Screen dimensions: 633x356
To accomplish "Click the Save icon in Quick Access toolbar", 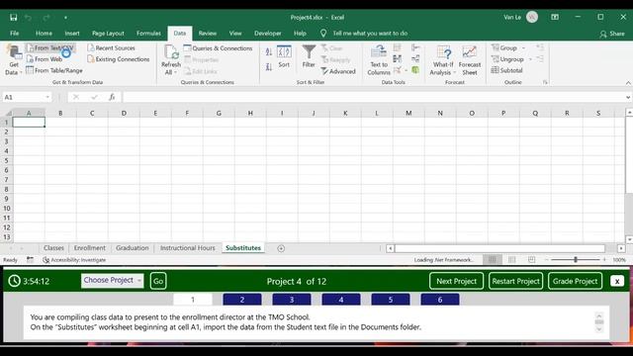I will coord(13,18).
